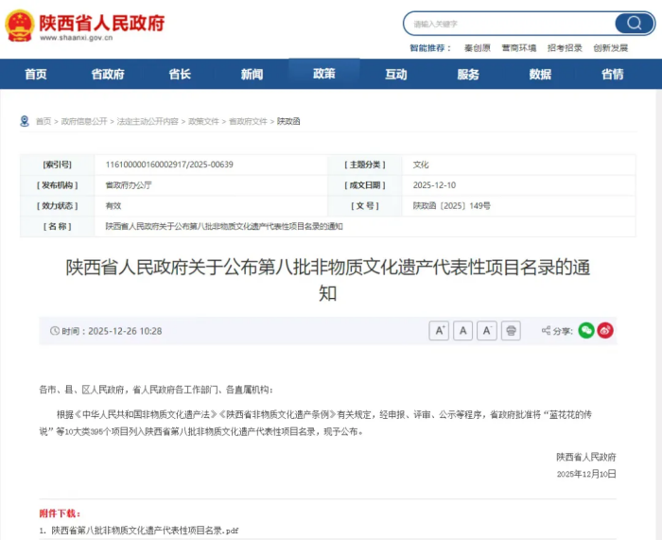This screenshot has width=662, height=540.
Task: Download the 陕西省第八批非物质文化遗产代表性项目名录.pdf attachment
Action: click(x=145, y=531)
